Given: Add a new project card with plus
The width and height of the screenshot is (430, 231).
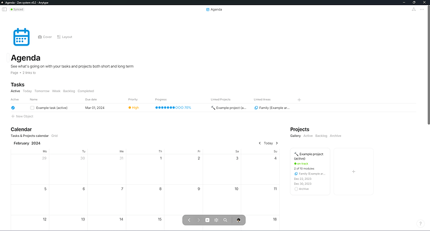Looking at the screenshot, I should [353, 171].
